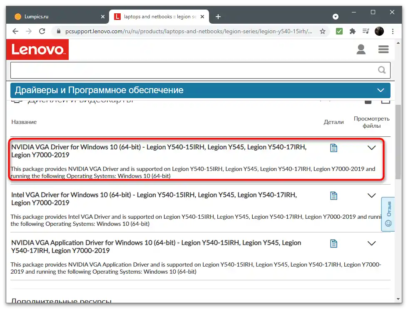Go forward to the next page
Viewport: 408px width, 309px height.
[29, 32]
